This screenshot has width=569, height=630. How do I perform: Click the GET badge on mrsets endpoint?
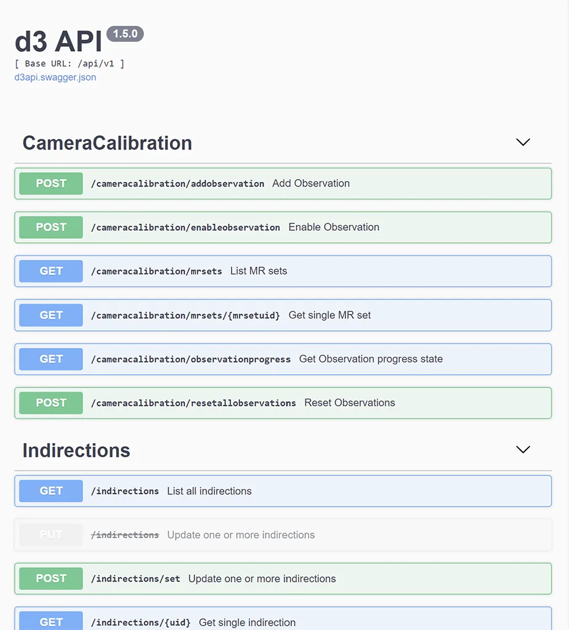[x=50, y=271]
